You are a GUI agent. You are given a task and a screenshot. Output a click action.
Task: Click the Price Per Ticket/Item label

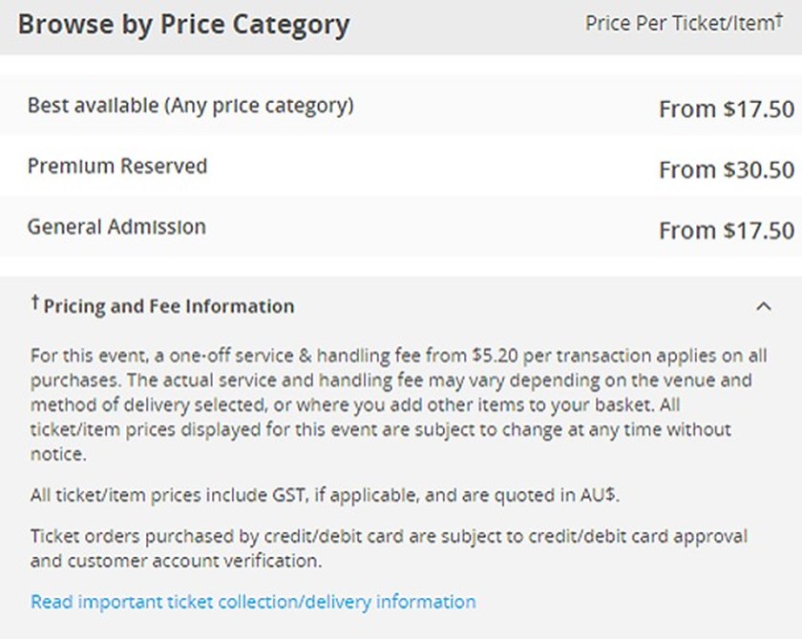[x=678, y=23]
